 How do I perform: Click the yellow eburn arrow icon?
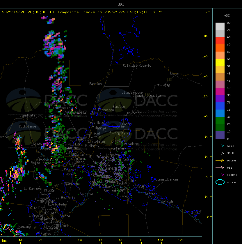pos(220,160)
